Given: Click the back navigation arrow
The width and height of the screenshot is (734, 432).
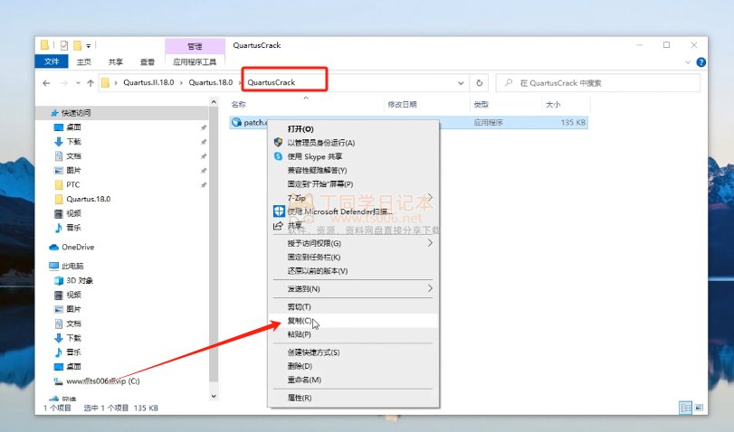Looking at the screenshot, I should pos(46,83).
